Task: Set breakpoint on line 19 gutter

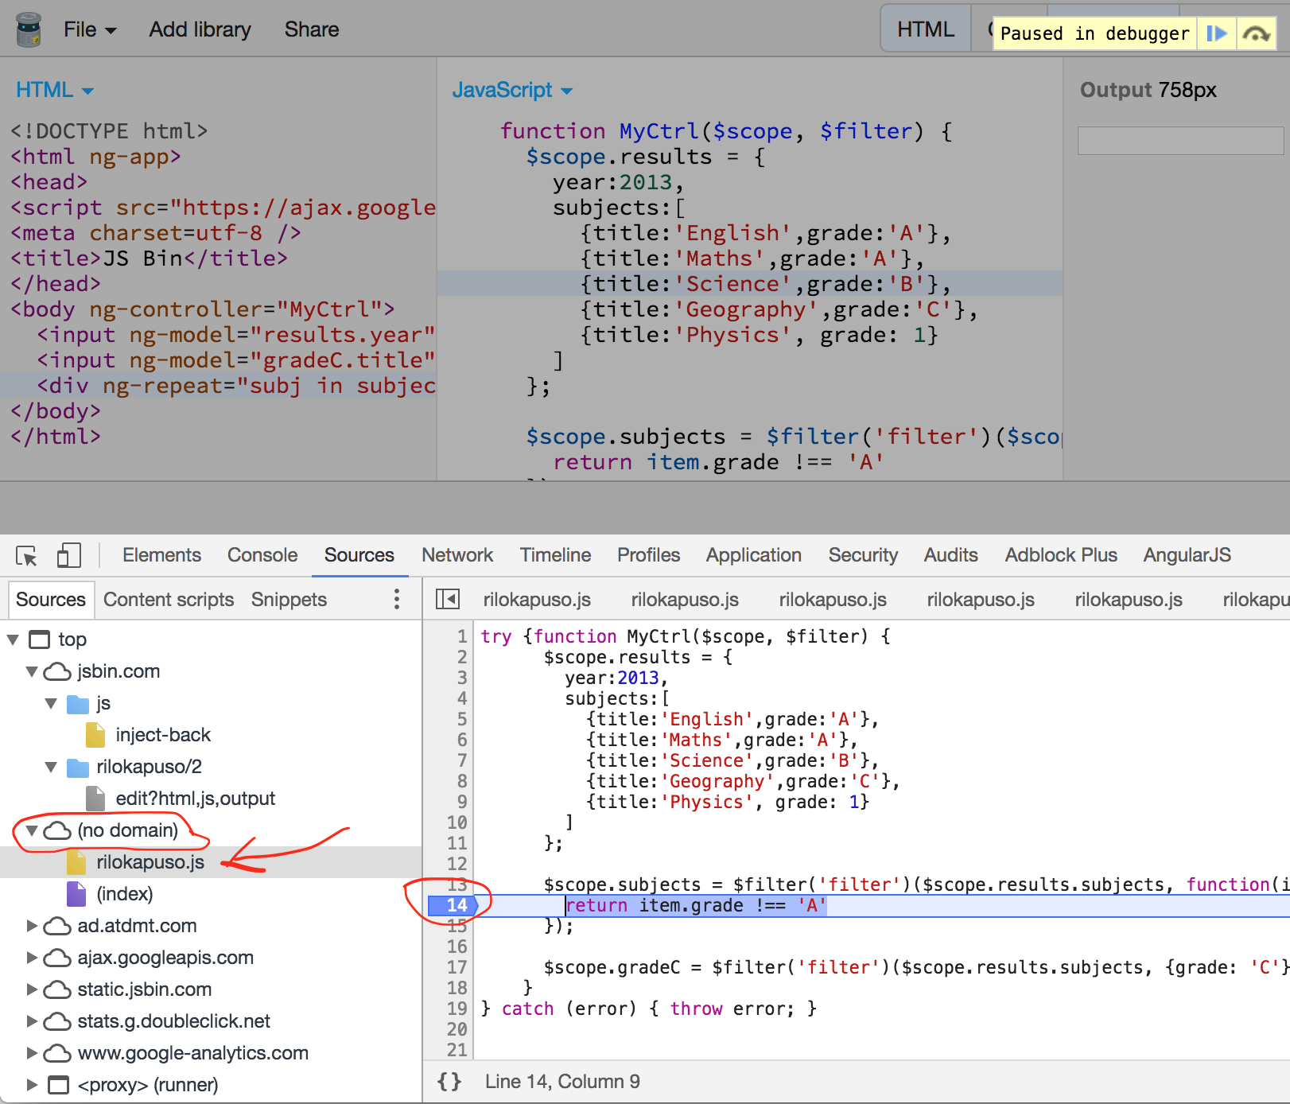Action: point(457,1009)
